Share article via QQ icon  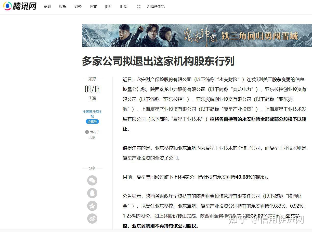click(x=92, y=193)
